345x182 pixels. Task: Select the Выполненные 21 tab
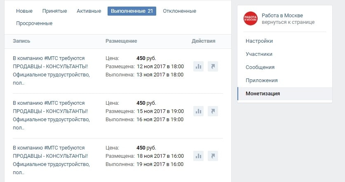pos(131,11)
